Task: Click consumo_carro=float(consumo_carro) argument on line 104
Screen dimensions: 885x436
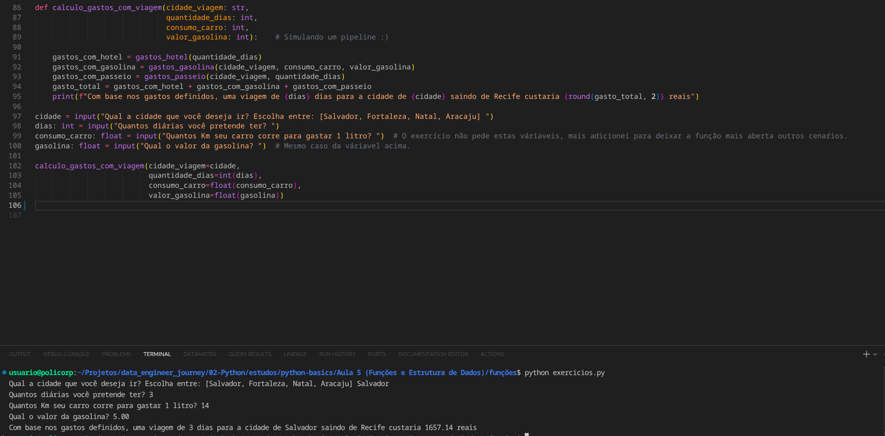Action: 223,185
